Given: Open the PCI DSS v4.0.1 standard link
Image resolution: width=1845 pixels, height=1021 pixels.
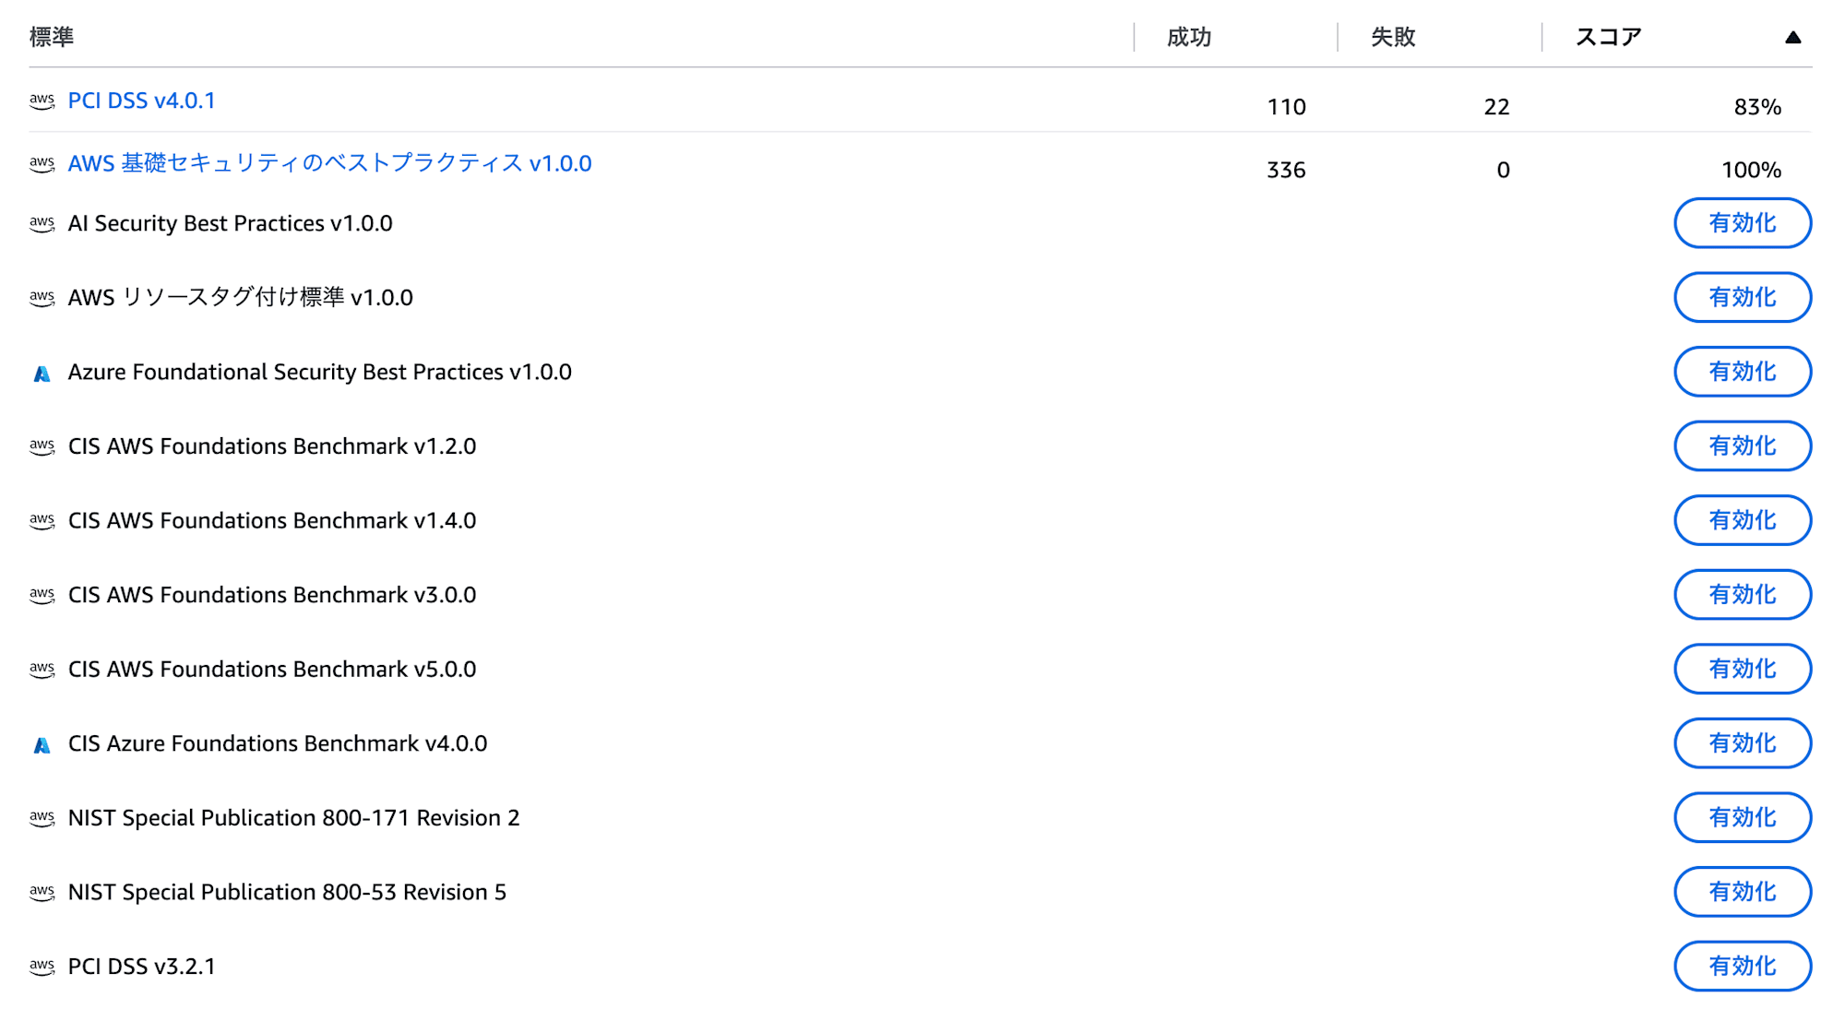Looking at the screenshot, I should click(x=141, y=101).
